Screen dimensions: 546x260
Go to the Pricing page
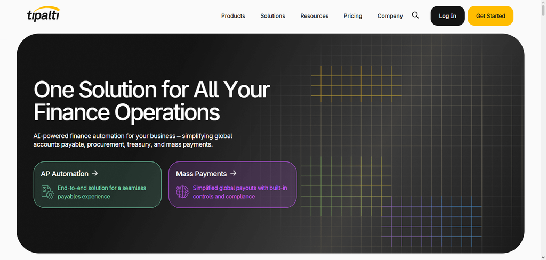tap(353, 15)
